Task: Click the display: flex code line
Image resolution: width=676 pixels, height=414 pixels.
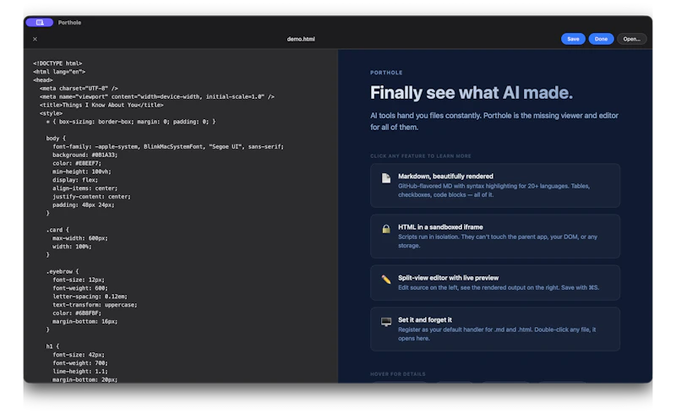Action: pos(75,180)
